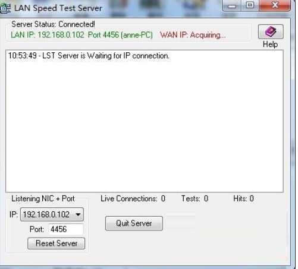Click the Hits counter label
Image resolution: width=298 pixels, height=269 pixels.
[x=243, y=198]
